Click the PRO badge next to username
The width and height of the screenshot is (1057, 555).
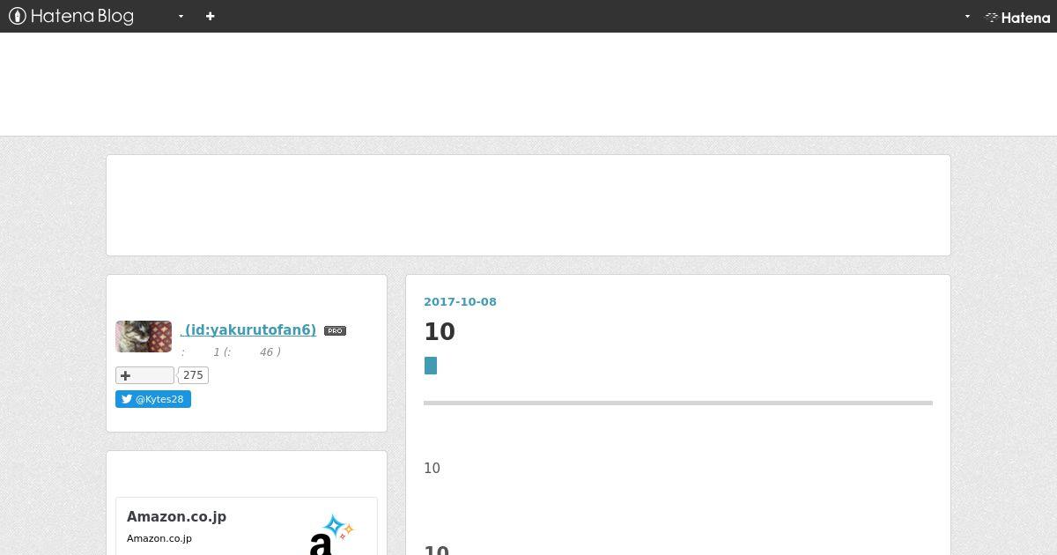click(x=335, y=331)
